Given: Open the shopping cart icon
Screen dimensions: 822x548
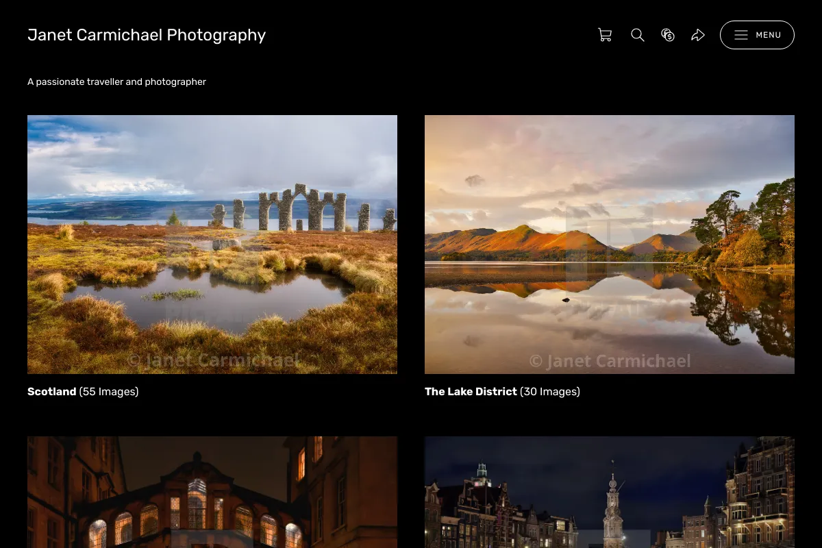Looking at the screenshot, I should 605,35.
